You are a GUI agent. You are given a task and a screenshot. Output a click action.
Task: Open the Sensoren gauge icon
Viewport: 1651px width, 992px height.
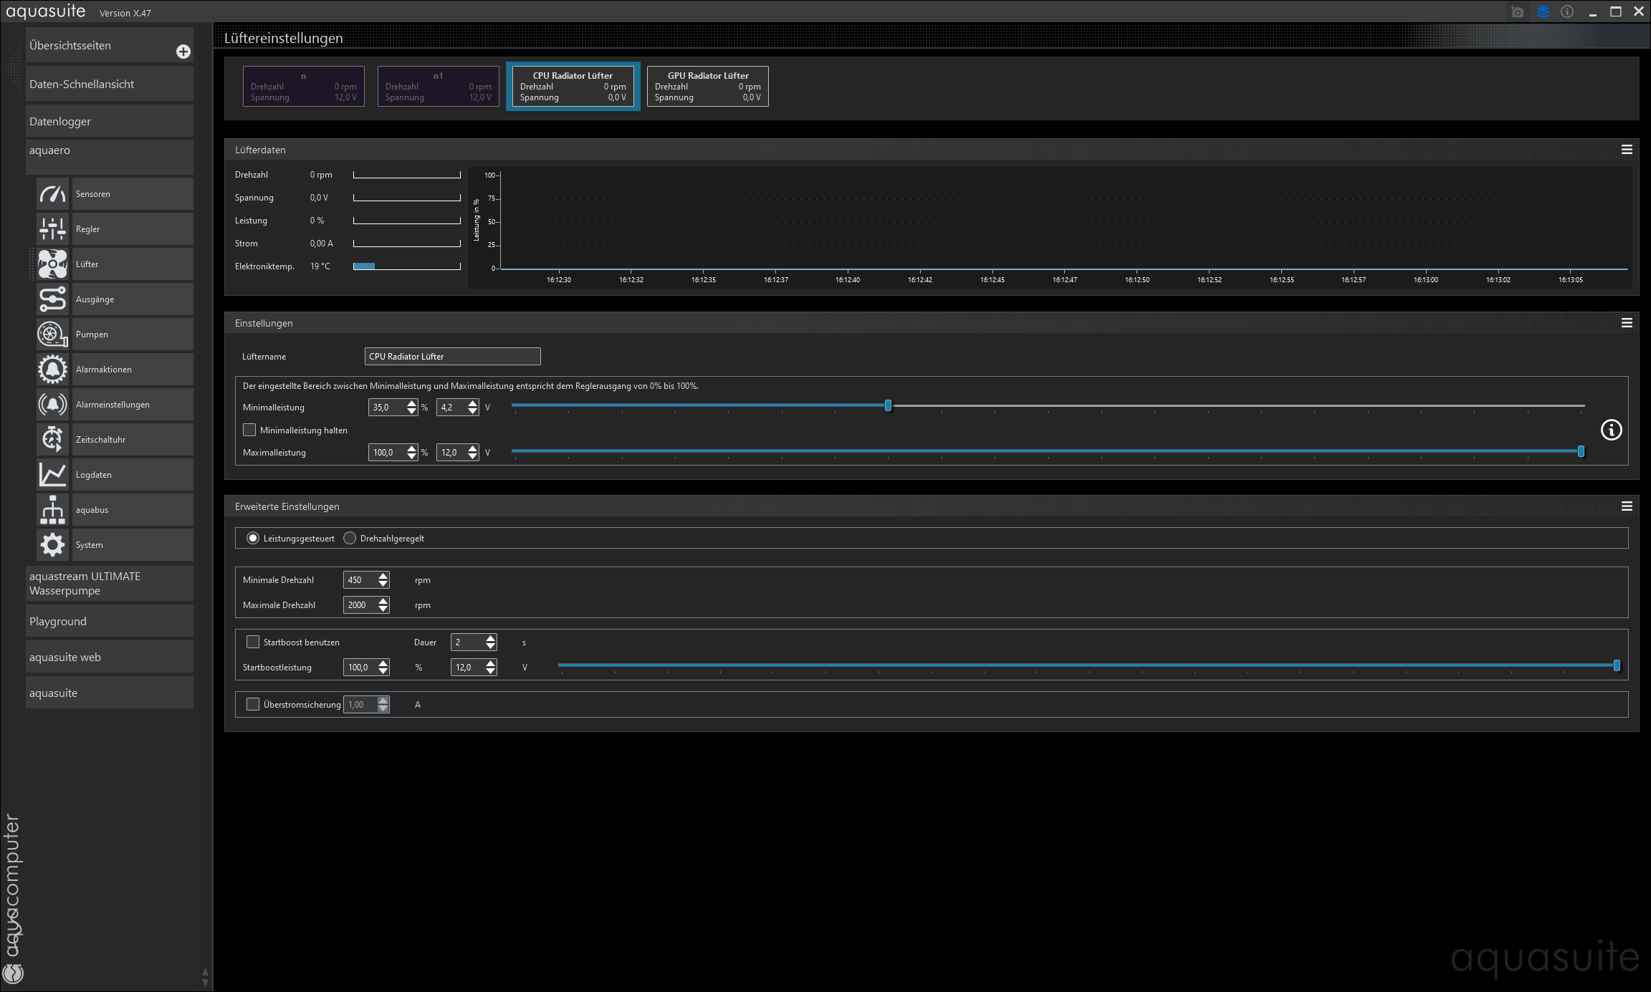(52, 194)
